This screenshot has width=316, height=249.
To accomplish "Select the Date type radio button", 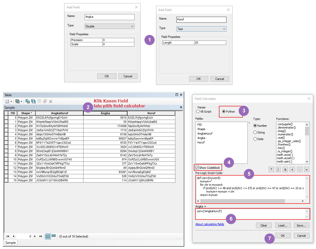I will click(258, 139).
